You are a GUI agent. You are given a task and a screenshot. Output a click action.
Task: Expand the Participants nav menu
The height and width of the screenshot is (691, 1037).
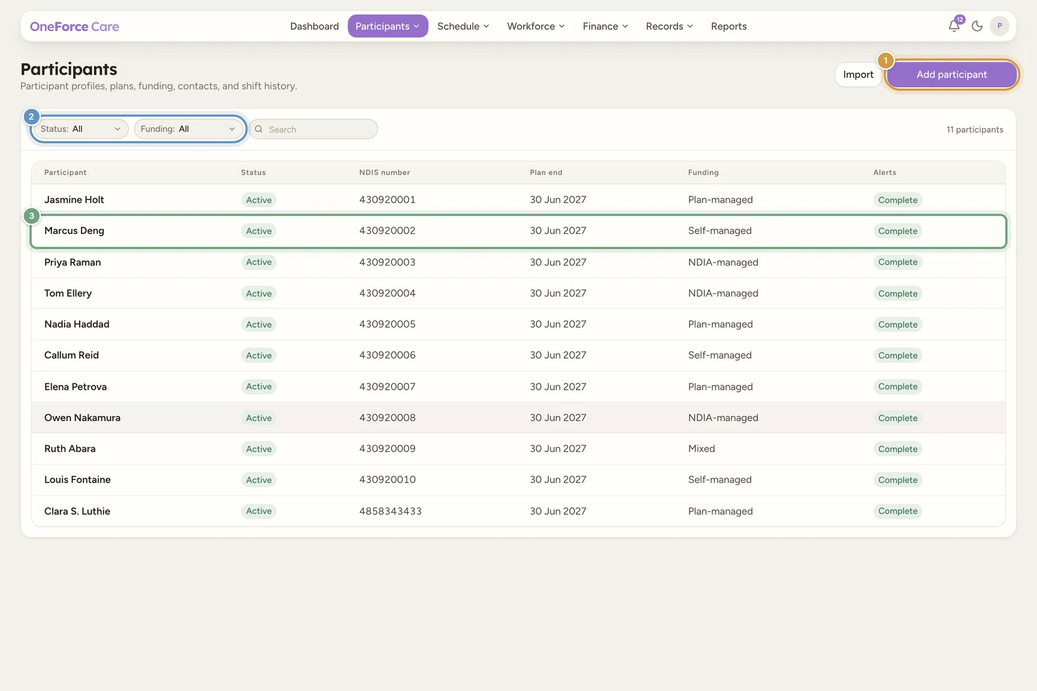tap(388, 26)
